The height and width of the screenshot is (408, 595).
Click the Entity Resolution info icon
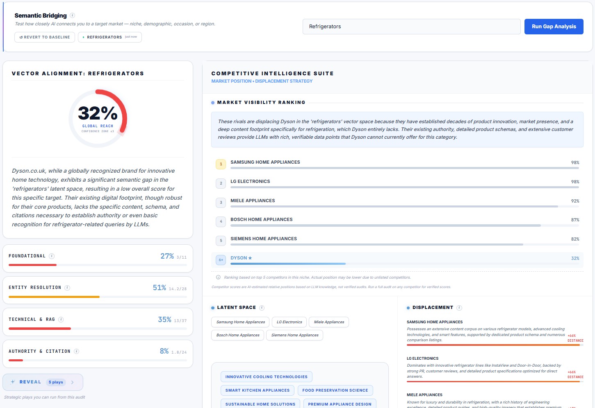[67, 288]
